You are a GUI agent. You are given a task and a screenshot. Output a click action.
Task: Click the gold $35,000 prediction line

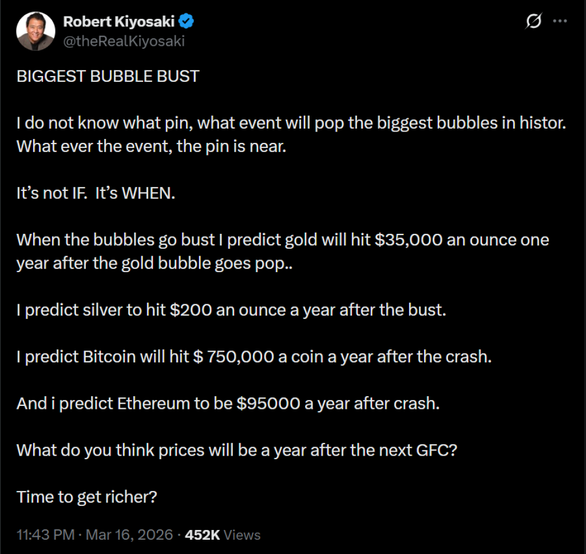pos(283,240)
